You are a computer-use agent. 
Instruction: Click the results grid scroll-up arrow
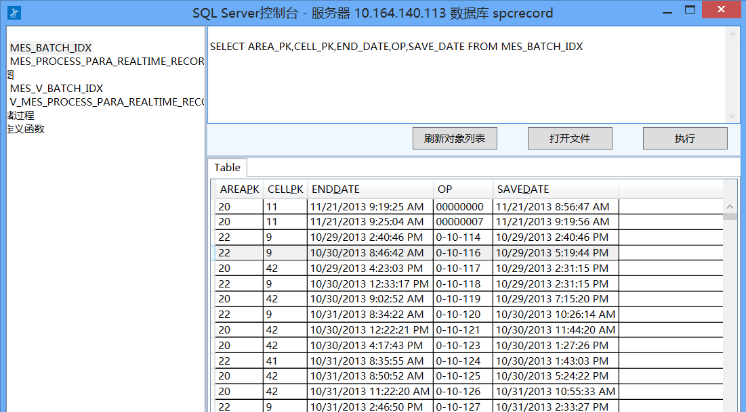point(730,207)
